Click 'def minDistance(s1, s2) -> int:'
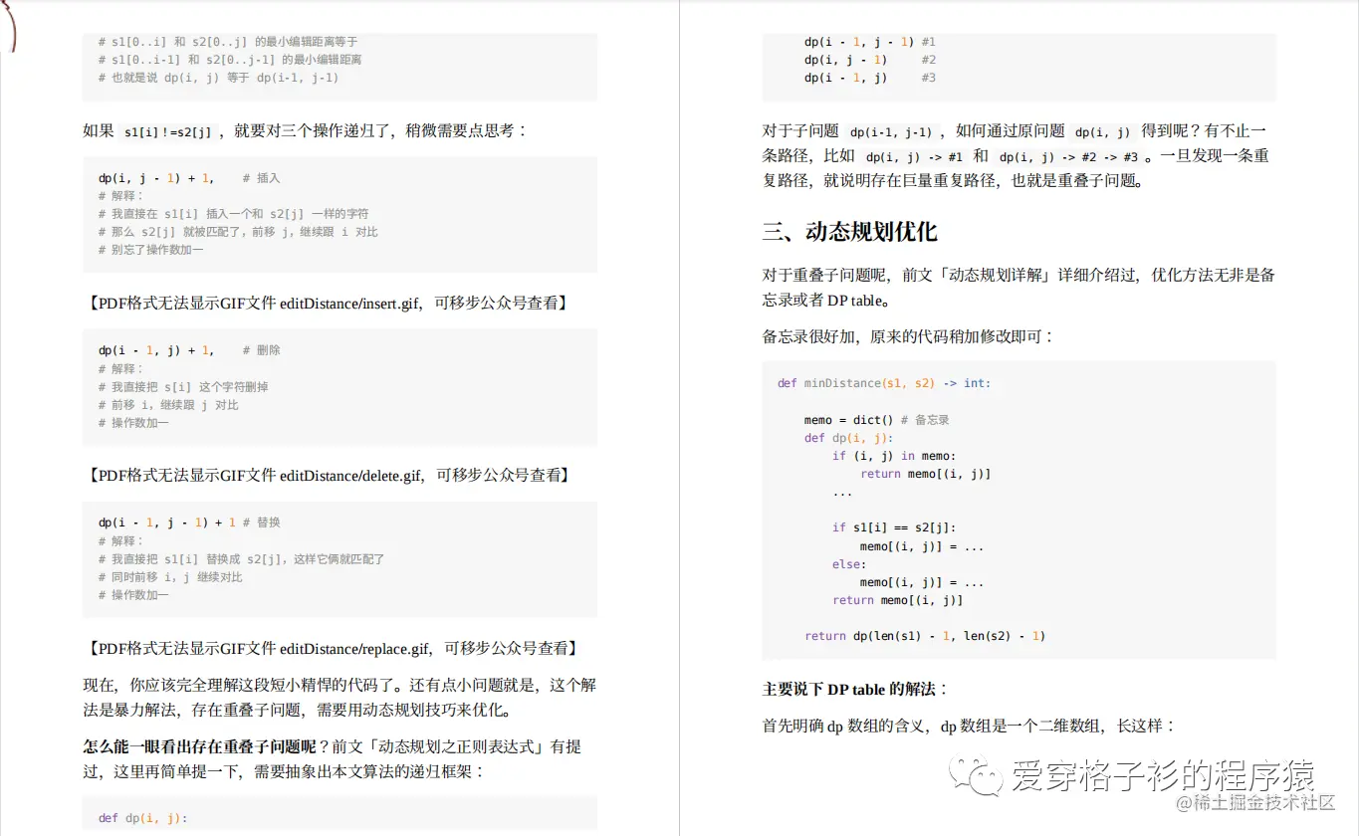 pyautogui.click(x=884, y=383)
